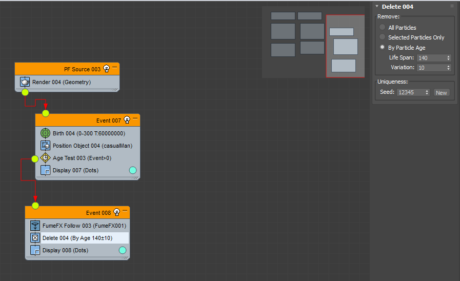Image resolution: width=460 pixels, height=281 pixels.
Task: Collapse the Delete 004 rollout
Action: click(377, 7)
